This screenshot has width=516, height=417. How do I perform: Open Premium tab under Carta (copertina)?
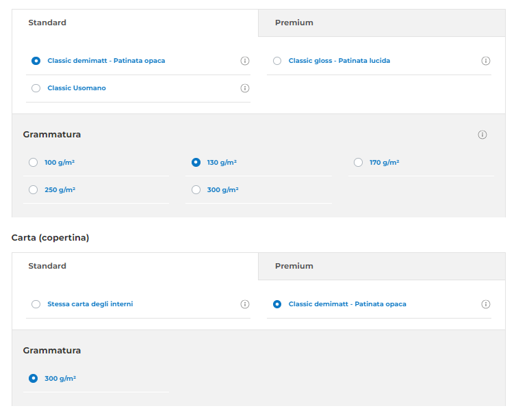[x=294, y=266]
